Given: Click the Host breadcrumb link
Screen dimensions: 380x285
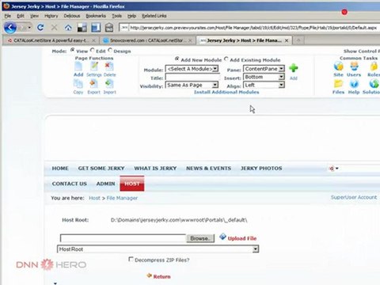Looking at the screenshot, I should [94, 198].
